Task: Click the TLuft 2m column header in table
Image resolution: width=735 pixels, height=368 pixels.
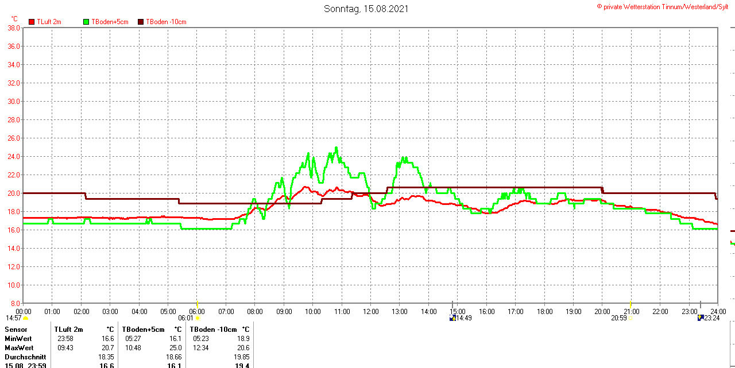Action: pos(69,330)
